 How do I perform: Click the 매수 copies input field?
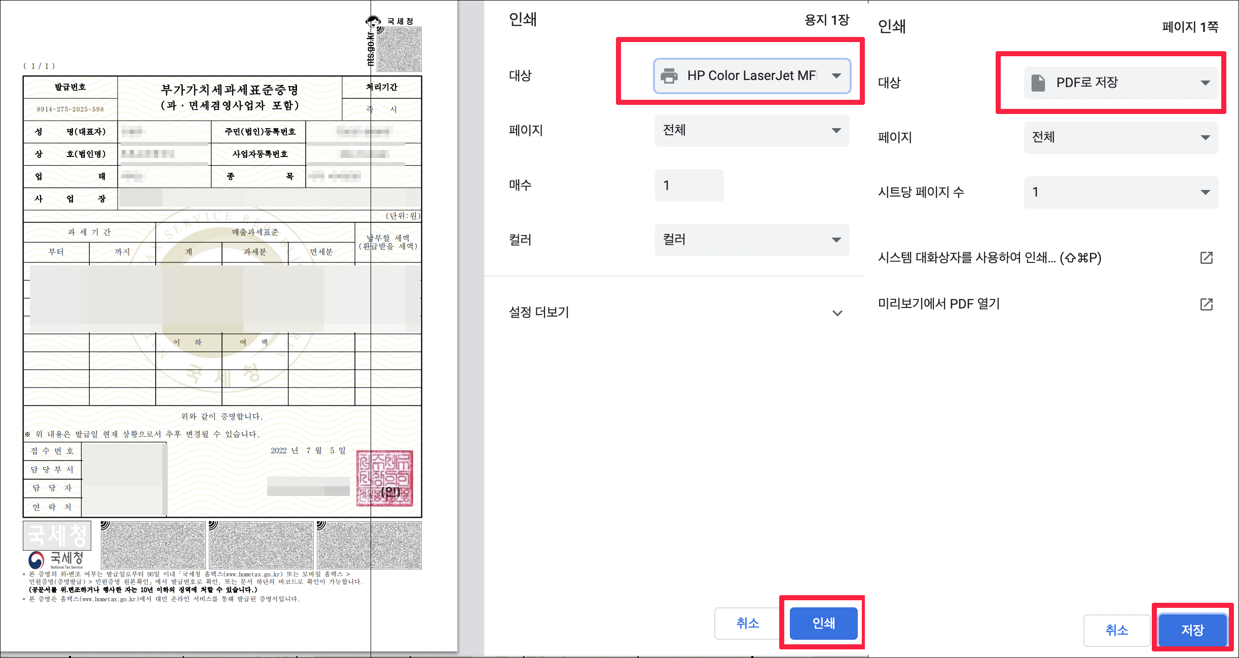pyautogui.click(x=689, y=185)
